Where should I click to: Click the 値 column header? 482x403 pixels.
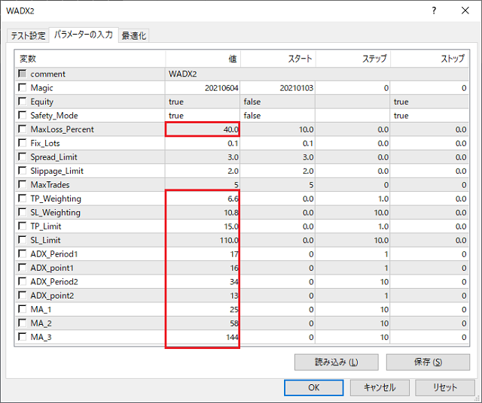pos(203,59)
